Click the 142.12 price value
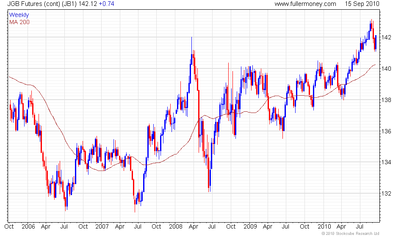 coord(88,4)
